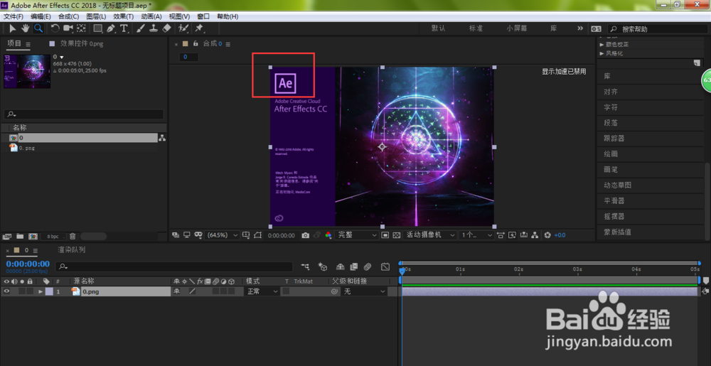This screenshot has height=366, width=711.
Task: Expand the 0.png layer properties triangle
Action: point(41,291)
